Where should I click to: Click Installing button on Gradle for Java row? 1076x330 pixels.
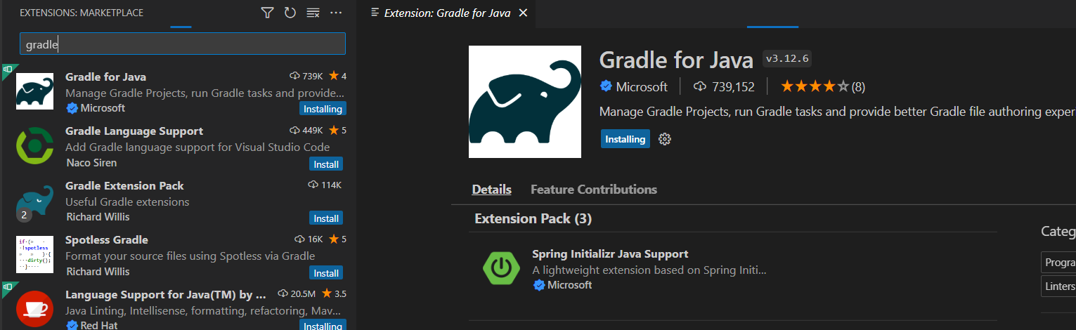pyautogui.click(x=323, y=109)
